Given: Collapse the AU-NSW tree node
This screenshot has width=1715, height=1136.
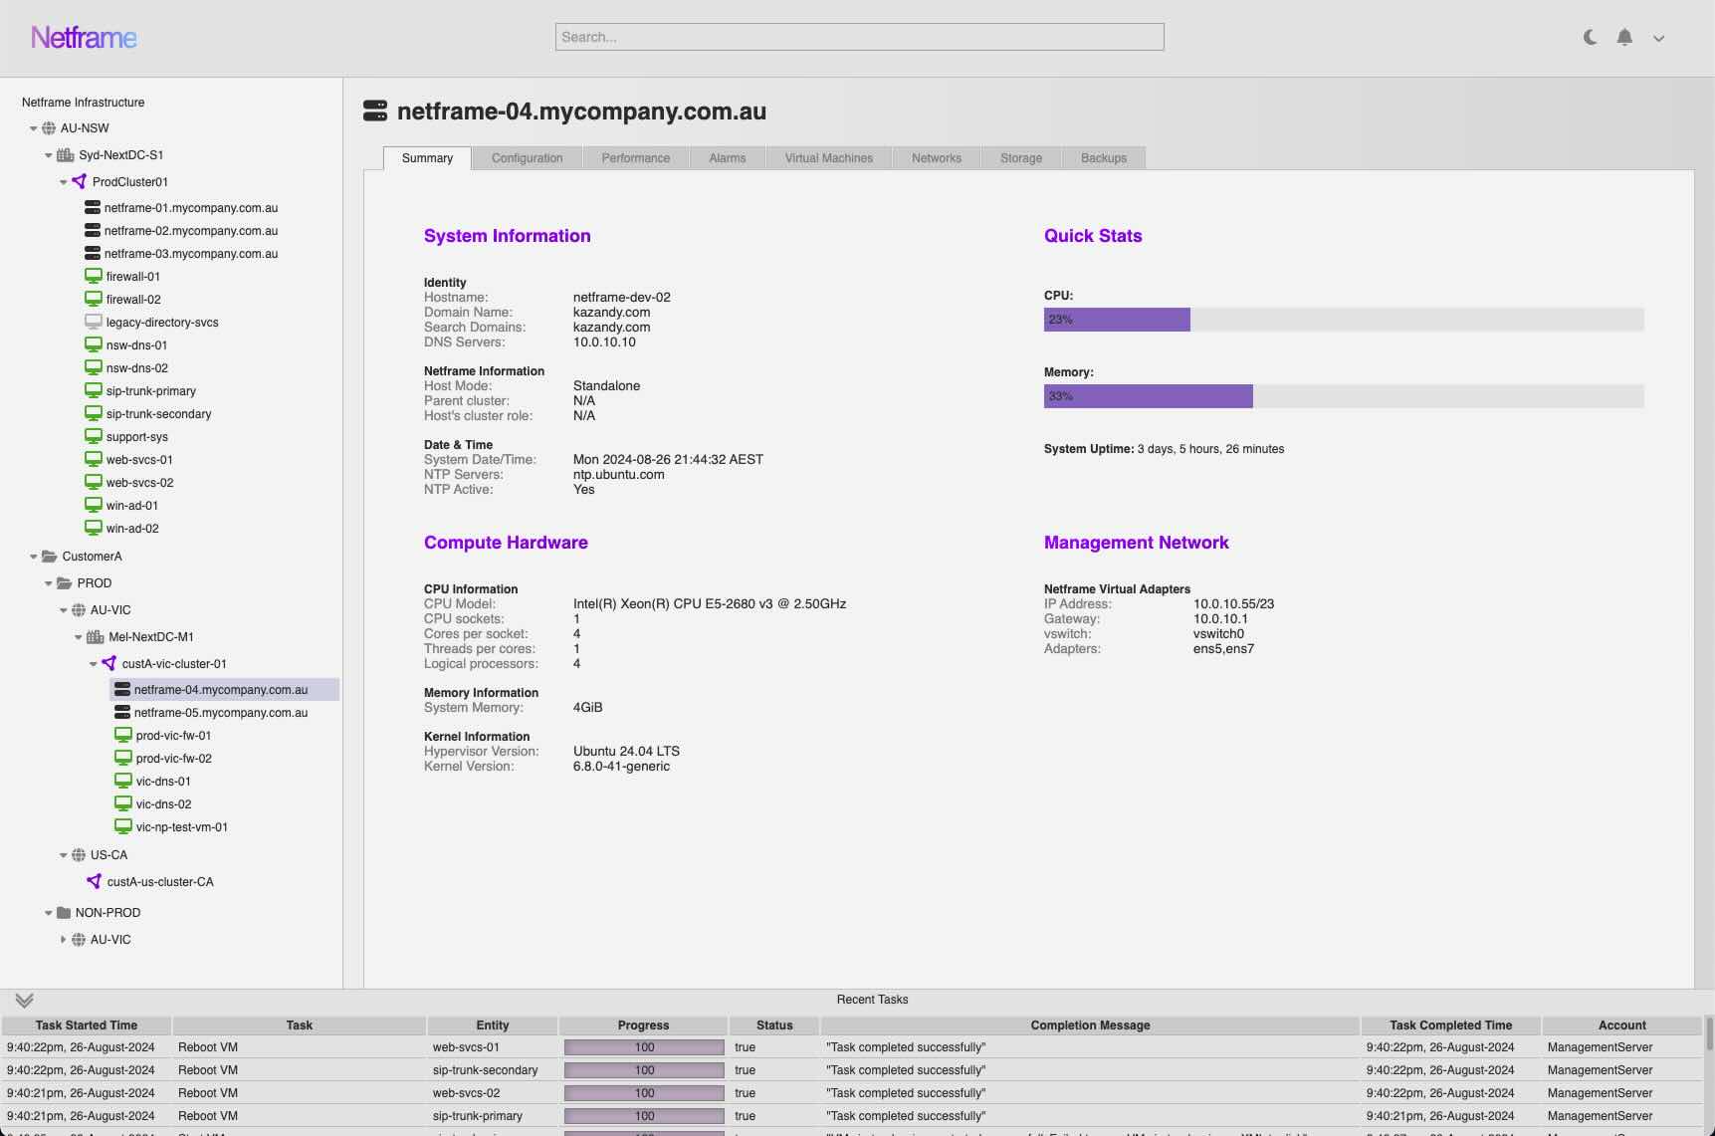Looking at the screenshot, I should 33,128.
